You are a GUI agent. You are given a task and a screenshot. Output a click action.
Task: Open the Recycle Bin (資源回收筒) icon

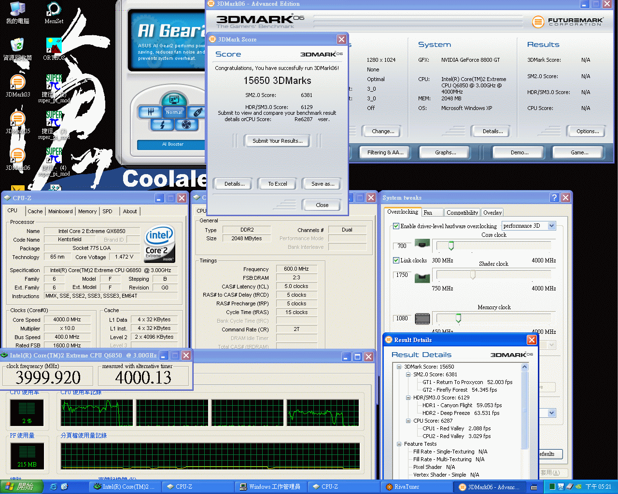click(x=18, y=48)
